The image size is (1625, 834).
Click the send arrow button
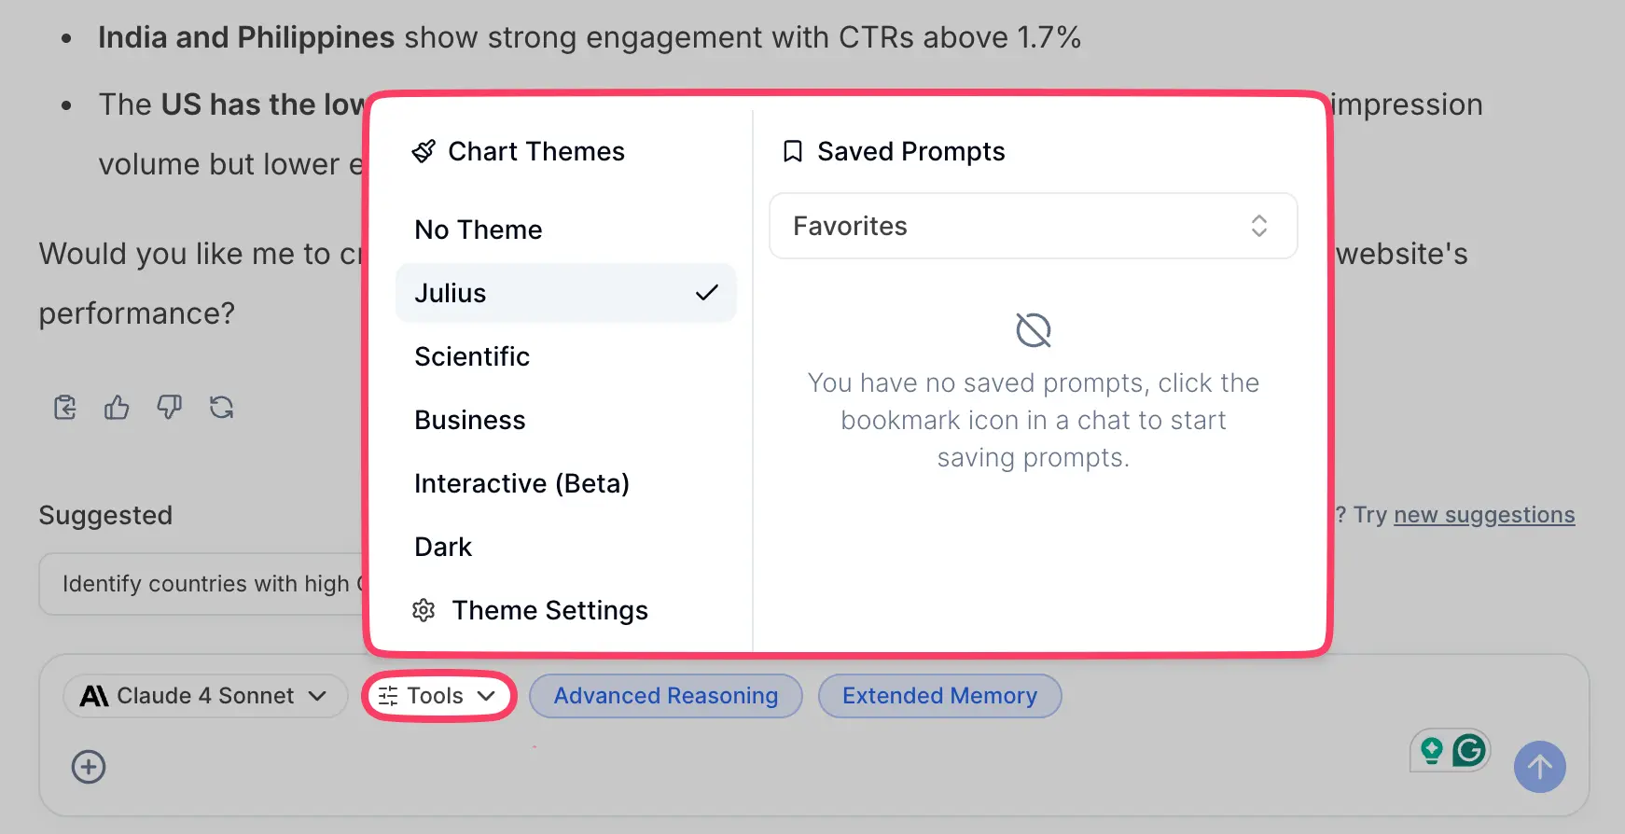tap(1539, 767)
